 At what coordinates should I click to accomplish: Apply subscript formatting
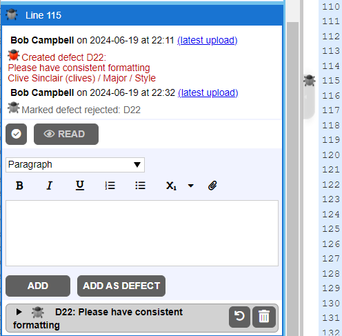[x=171, y=186]
